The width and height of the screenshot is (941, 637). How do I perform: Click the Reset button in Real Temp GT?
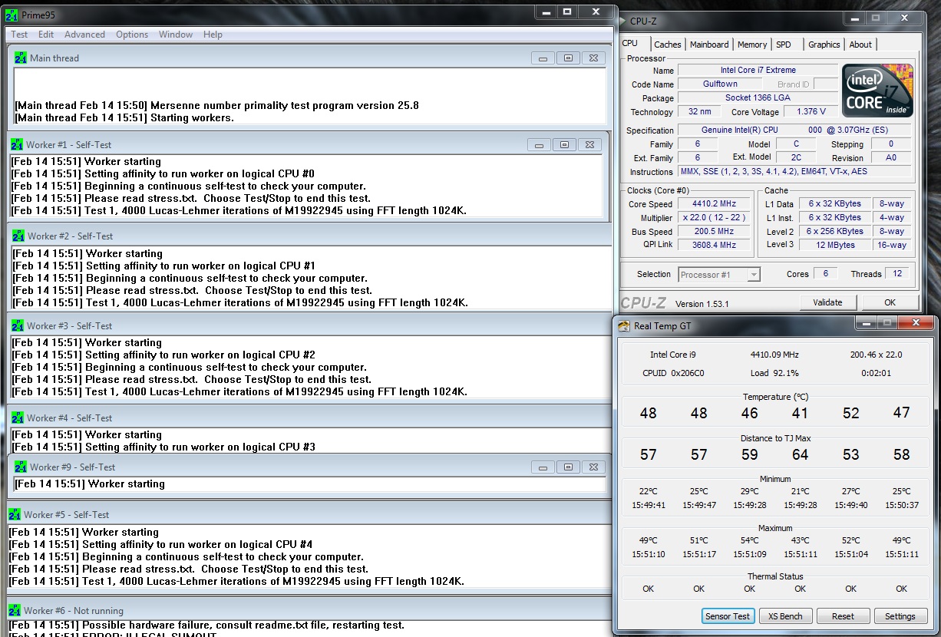[x=843, y=616]
